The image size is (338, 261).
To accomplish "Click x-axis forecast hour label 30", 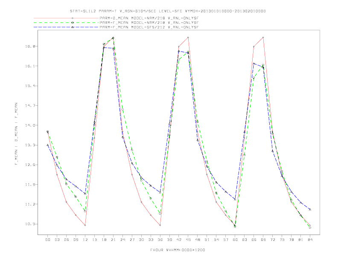I will (141, 240).
